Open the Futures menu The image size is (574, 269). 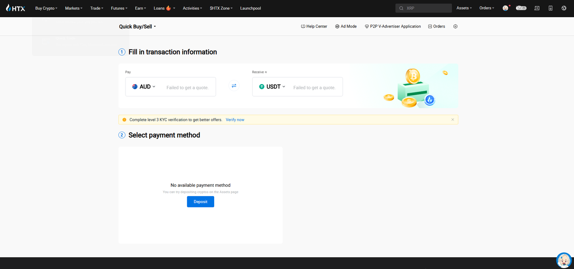point(119,8)
